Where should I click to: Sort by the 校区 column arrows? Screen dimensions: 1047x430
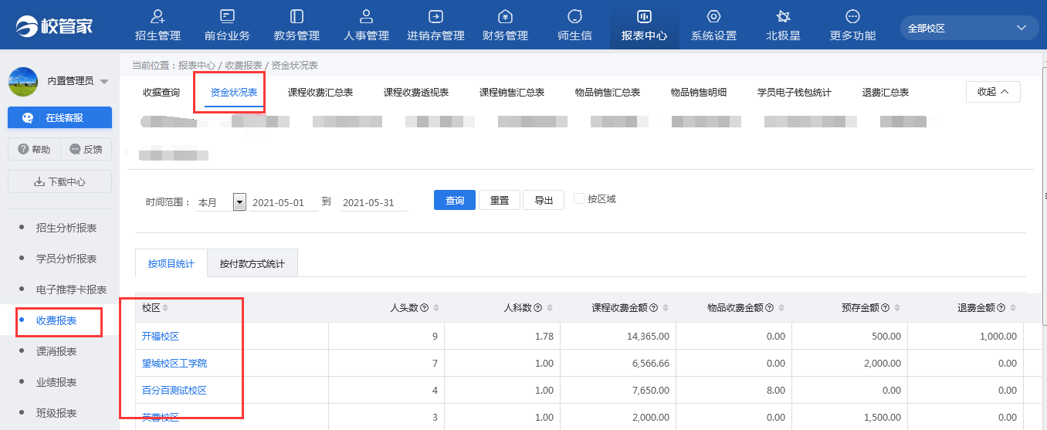(165, 308)
